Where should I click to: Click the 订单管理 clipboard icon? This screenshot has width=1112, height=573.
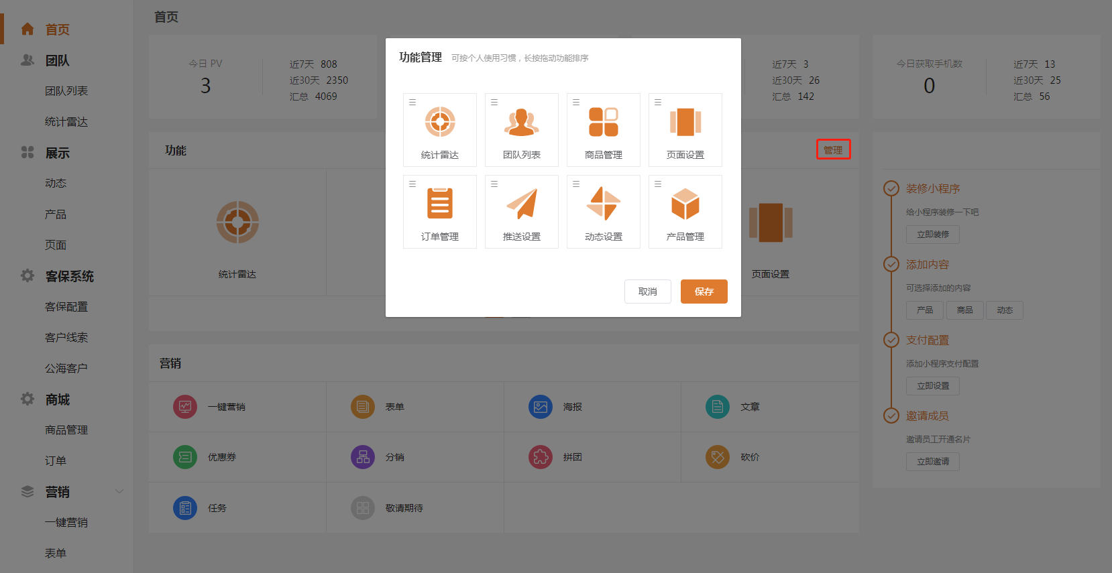tap(440, 204)
